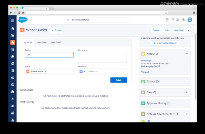The width and height of the screenshot is (205, 134).
Task: Click the Convert button
Action: (157, 30)
